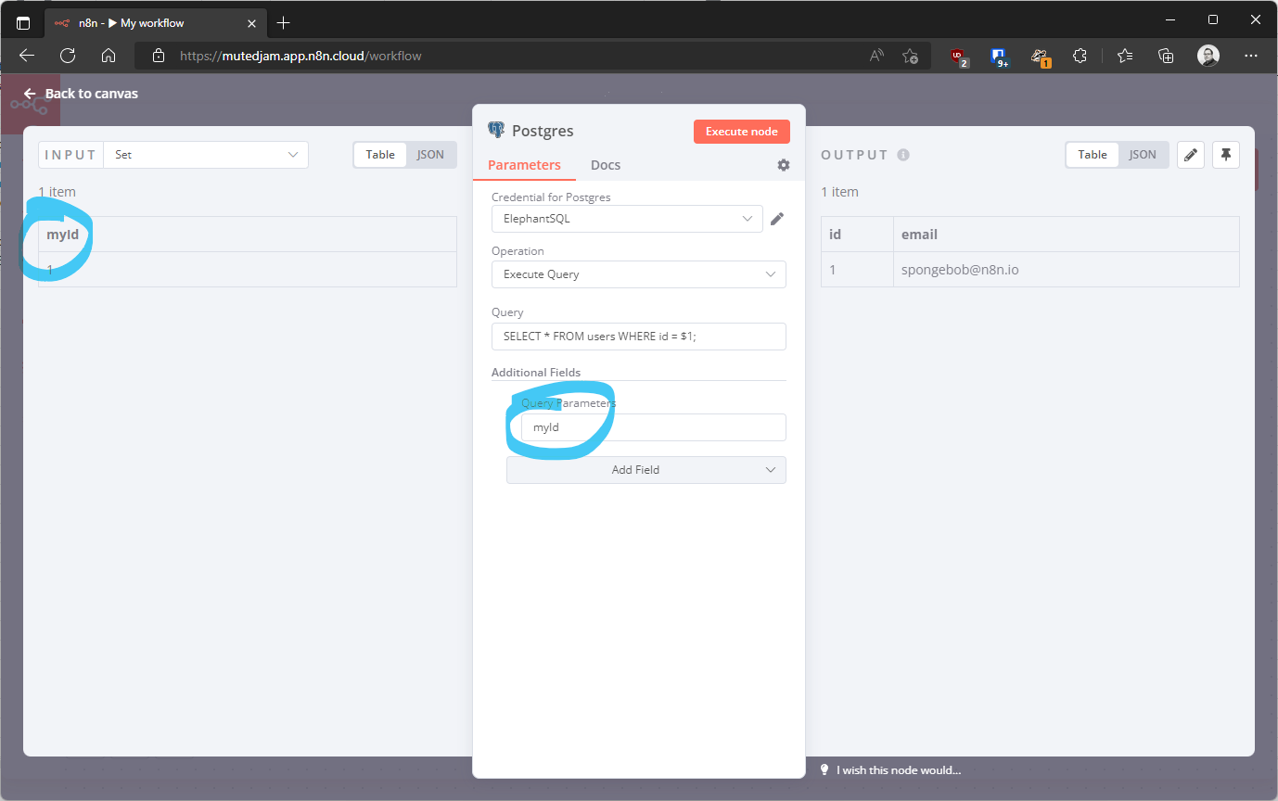Open the Operation dropdown showing Execute Query

click(638, 274)
